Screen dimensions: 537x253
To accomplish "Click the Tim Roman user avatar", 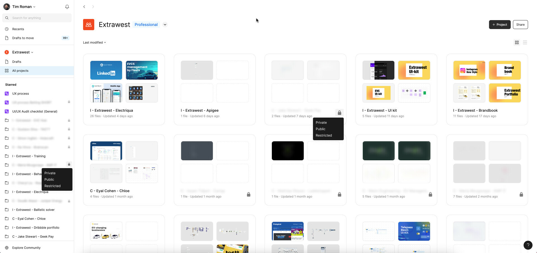I will (x=7, y=7).
